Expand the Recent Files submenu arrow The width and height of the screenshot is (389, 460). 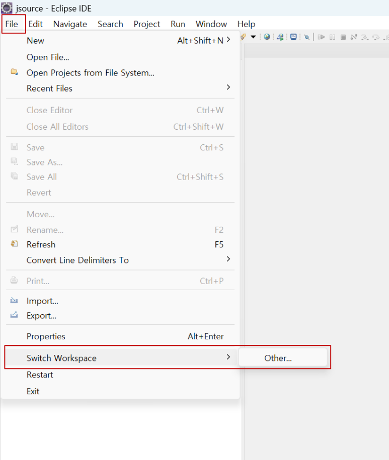click(228, 87)
